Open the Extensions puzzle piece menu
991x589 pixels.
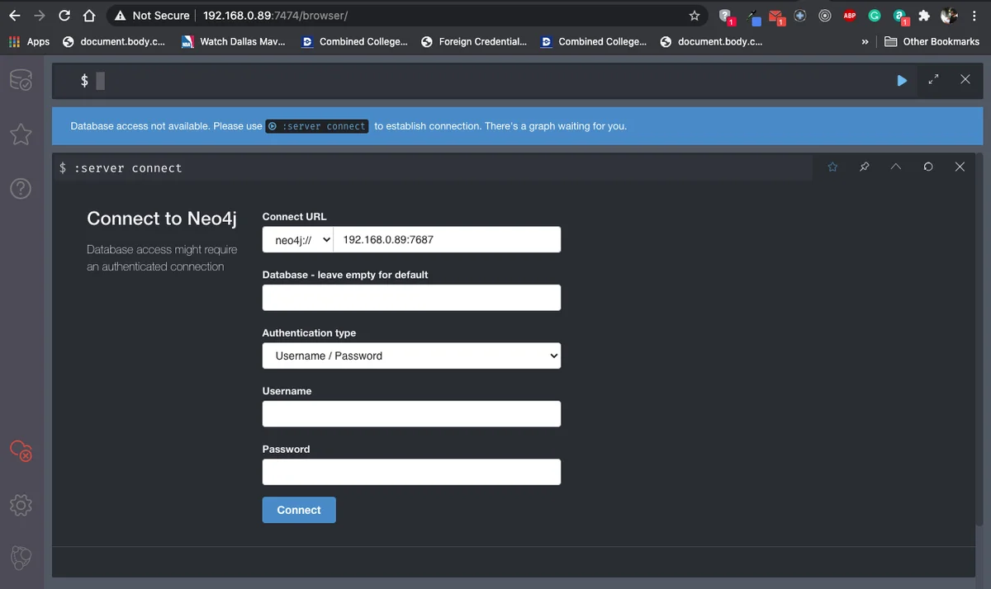click(924, 16)
